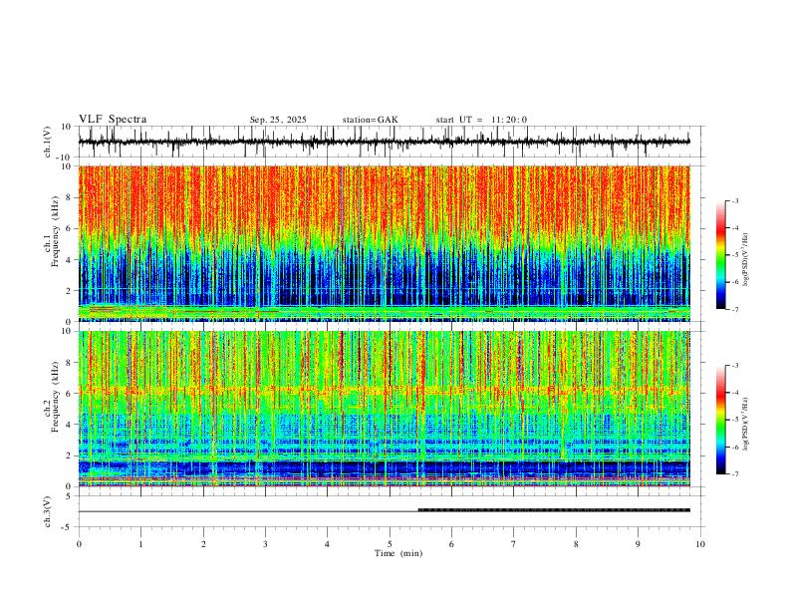Click the '-7' value on ch.2 color bar
789x610 pixels.
[x=734, y=474]
